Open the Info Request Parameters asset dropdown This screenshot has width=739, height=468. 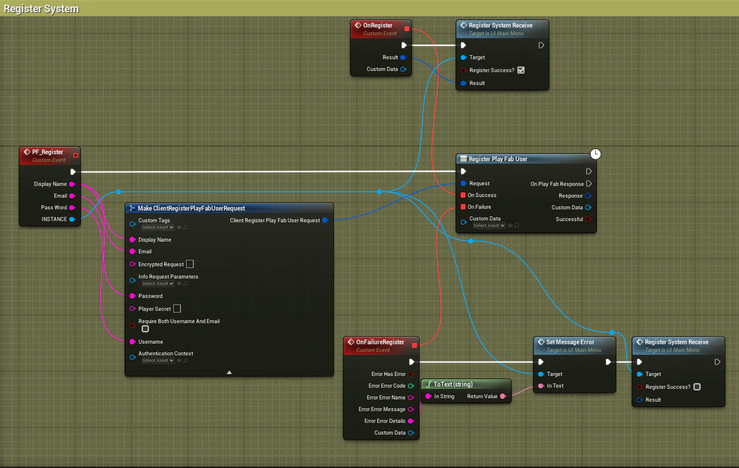click(x=157, y=284)
